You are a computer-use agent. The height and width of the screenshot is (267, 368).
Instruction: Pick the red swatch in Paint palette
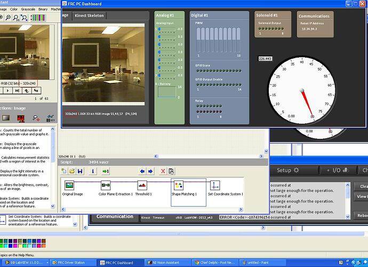(x=39, y=246)
